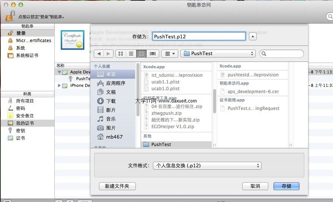
Task: Open the item arrangement dropdown
Action: click(x=169, y=54)
